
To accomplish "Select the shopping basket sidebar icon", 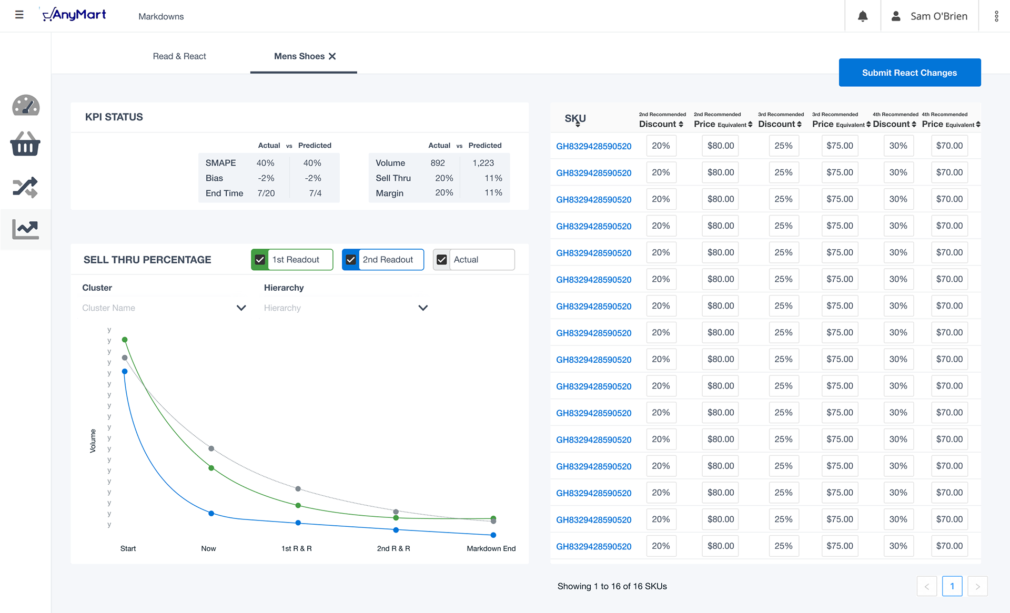I will click(x=25, y=144).
